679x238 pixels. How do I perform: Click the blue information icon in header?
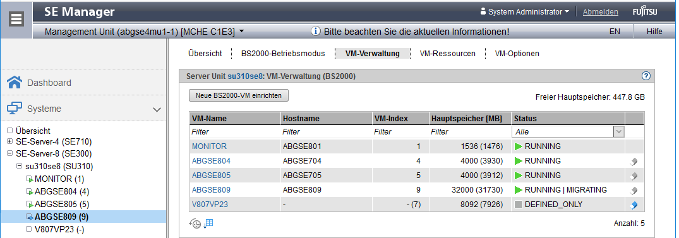click(x=316, y=32)
